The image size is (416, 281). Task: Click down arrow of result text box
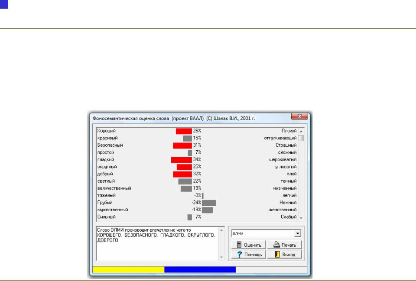tap(221, 258)
